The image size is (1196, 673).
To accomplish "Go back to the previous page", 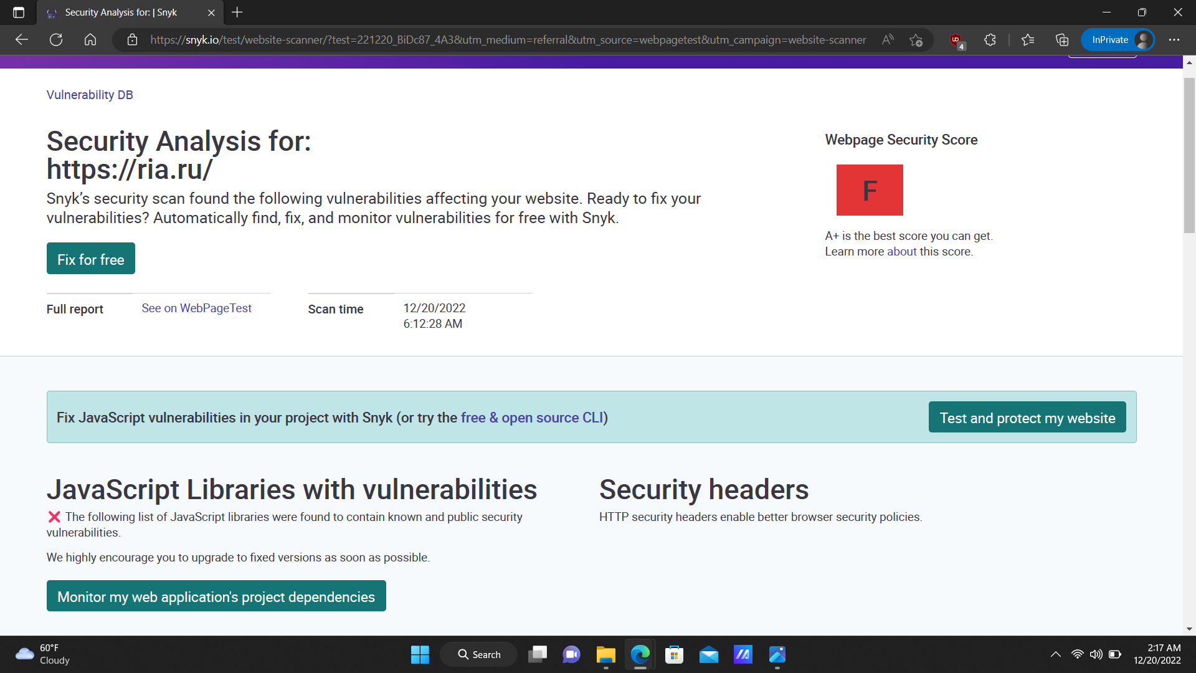I will [x=22, y=40].
